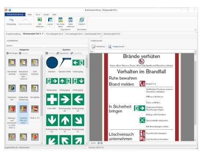Click into the Suchen search field
Screen dimensions: 204x153
(x=50, y=46)
